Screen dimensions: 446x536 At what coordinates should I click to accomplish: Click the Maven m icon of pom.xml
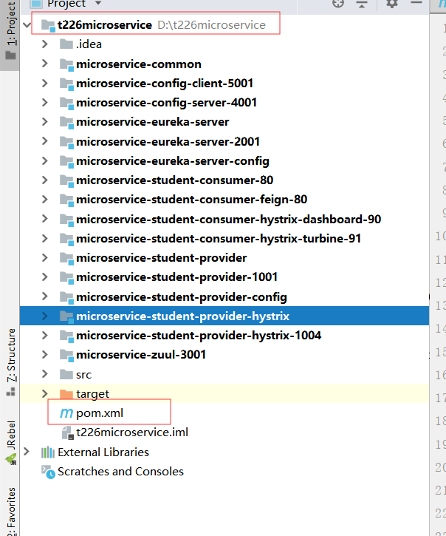click(66, 413)
